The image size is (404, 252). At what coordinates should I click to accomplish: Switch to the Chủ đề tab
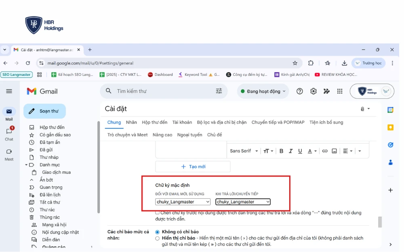[215, 135]
